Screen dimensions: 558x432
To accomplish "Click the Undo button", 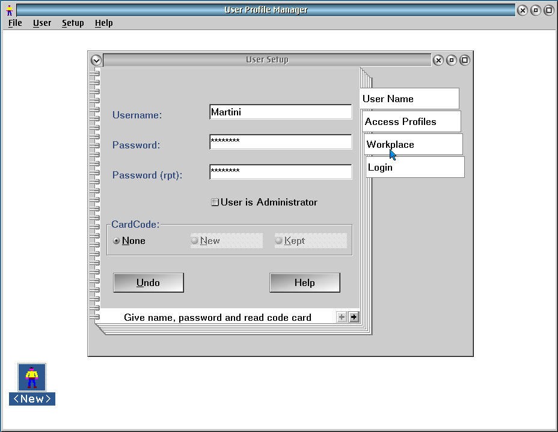I will (149, 282).
